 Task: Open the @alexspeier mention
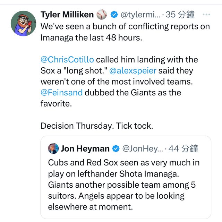point(133,71)
